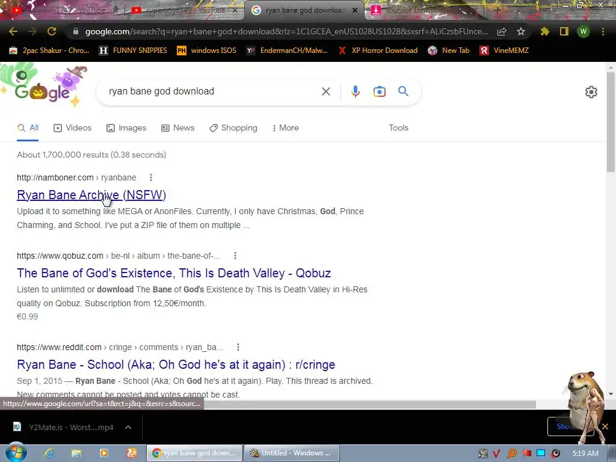Click the €0.99 price text
The image size is (616, 462).
(28, 316)
